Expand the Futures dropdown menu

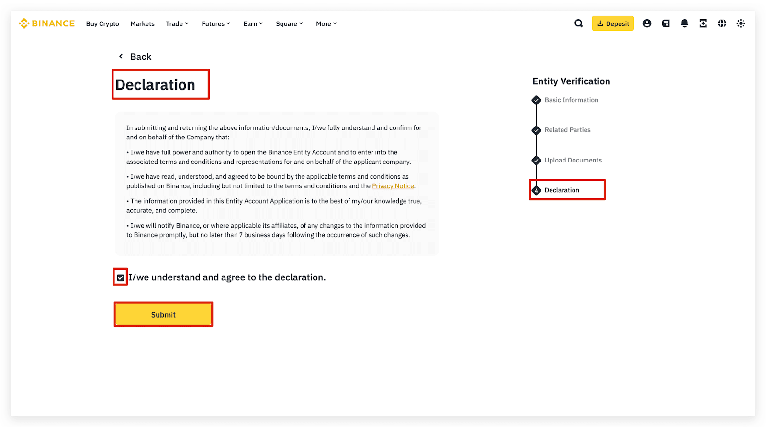[x=216, y=24]
